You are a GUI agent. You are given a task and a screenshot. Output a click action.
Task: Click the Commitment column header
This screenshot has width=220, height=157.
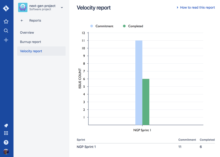click(187, 140)
